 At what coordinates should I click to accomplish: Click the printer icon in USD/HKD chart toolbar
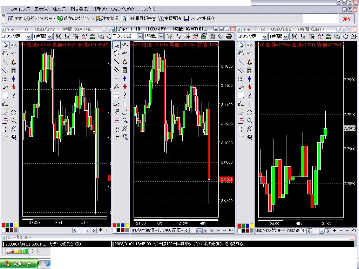coord(354,36)
